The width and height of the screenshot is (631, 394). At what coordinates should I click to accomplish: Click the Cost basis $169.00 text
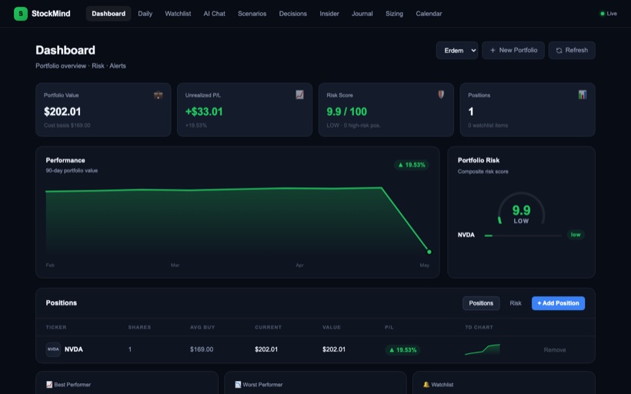[67, 125]
